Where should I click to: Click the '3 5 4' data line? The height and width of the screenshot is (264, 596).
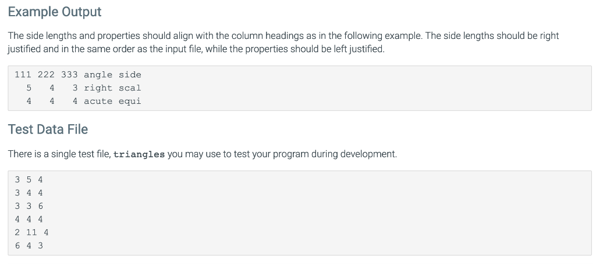29,179
